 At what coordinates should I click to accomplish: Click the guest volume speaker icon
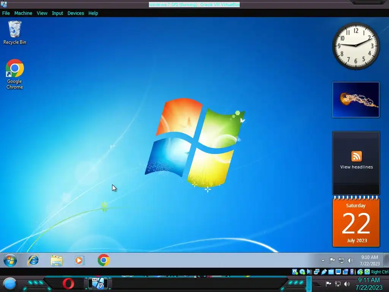[x=350, y=260]
